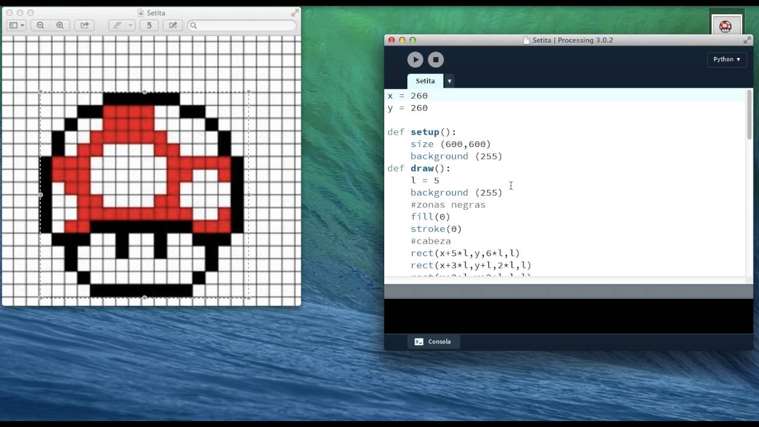Screen dimensions: 759x427
Task: Click the 'Setita | Processing 3.0.2' window title
Action: [x=573, y=40]
